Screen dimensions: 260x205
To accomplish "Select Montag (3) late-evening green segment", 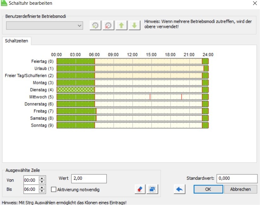I will (x=205, y=82).
